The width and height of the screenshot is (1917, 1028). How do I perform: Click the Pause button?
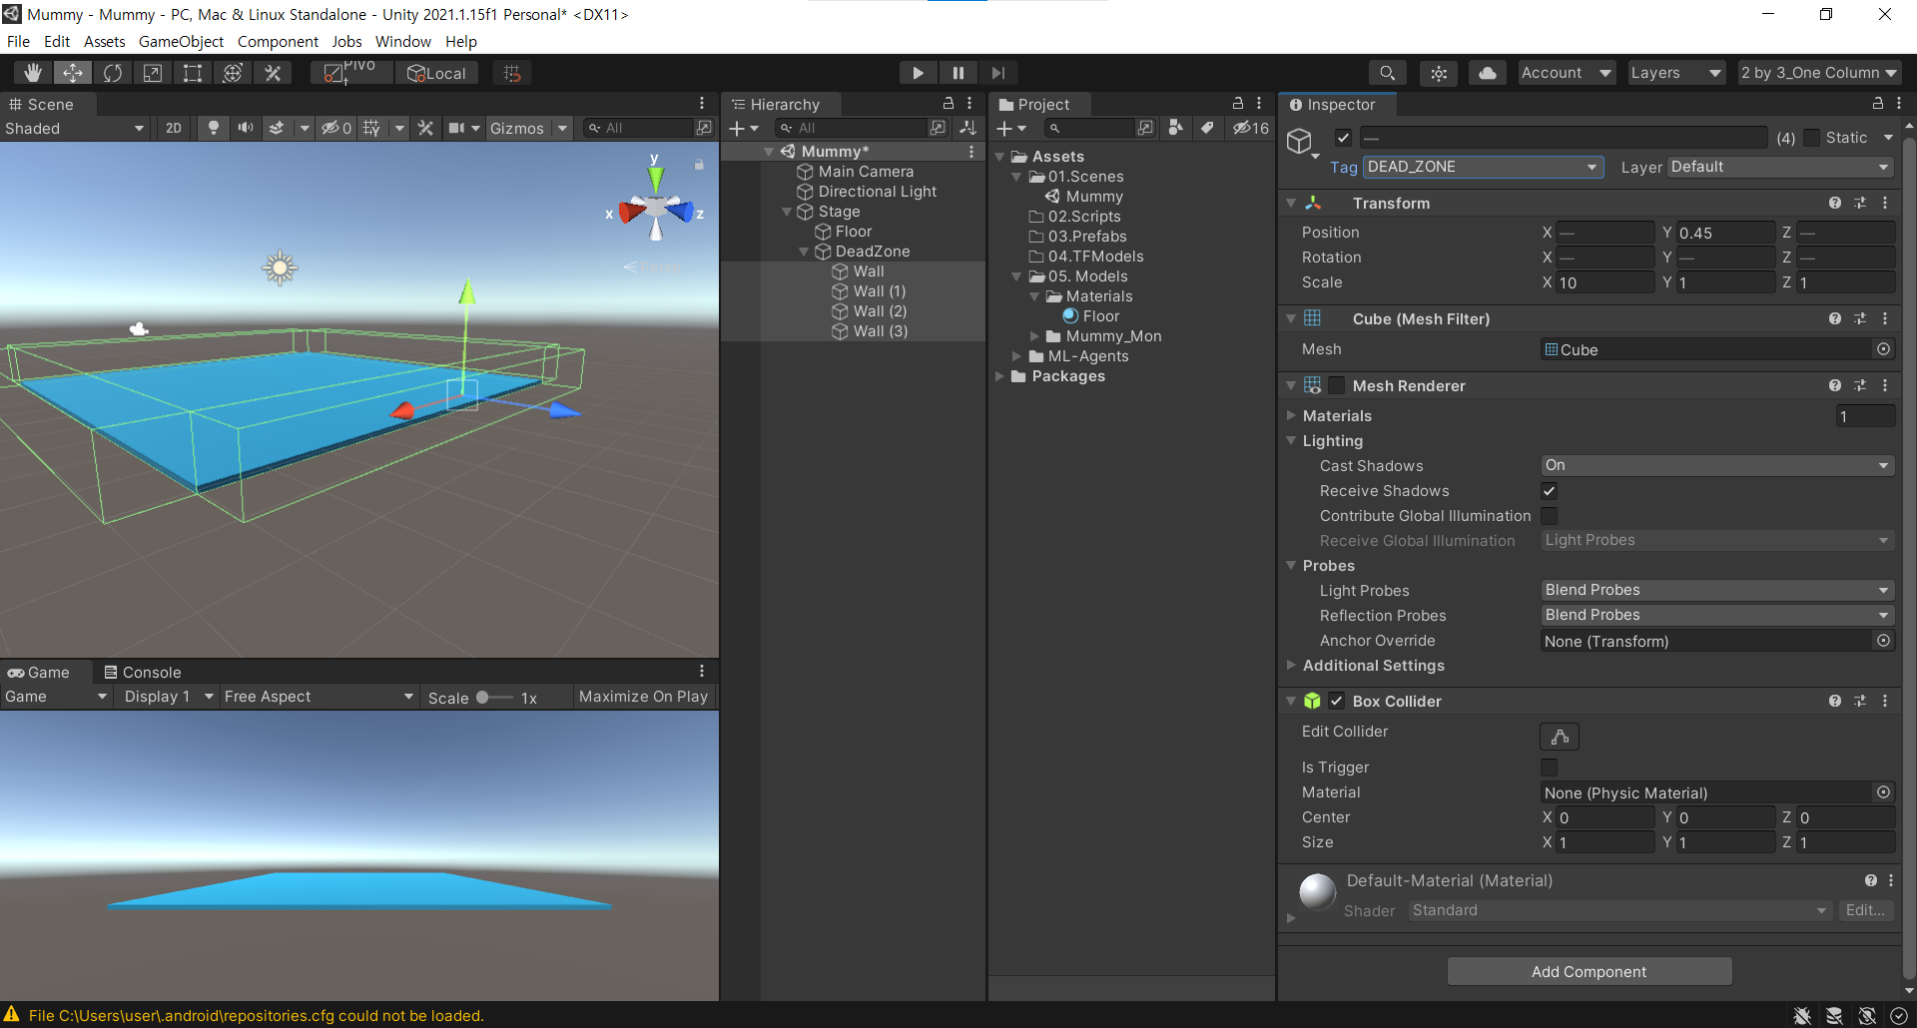pos(958,73)
